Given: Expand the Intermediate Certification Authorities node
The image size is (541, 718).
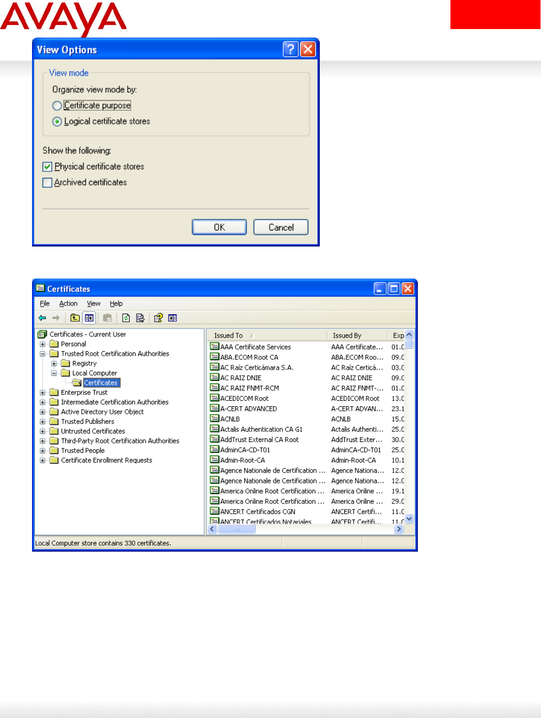Looking at the screenshot, I should [43, 402].
